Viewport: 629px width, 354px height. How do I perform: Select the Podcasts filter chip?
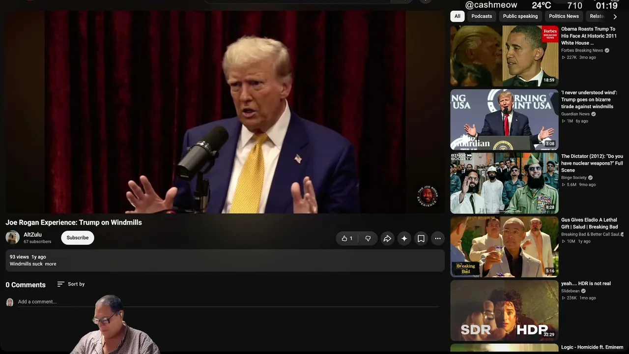[x=482, y=16]
